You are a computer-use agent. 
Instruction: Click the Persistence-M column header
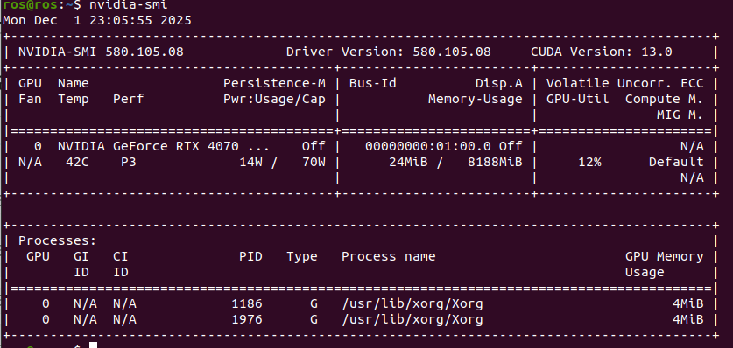coord(274,83)
